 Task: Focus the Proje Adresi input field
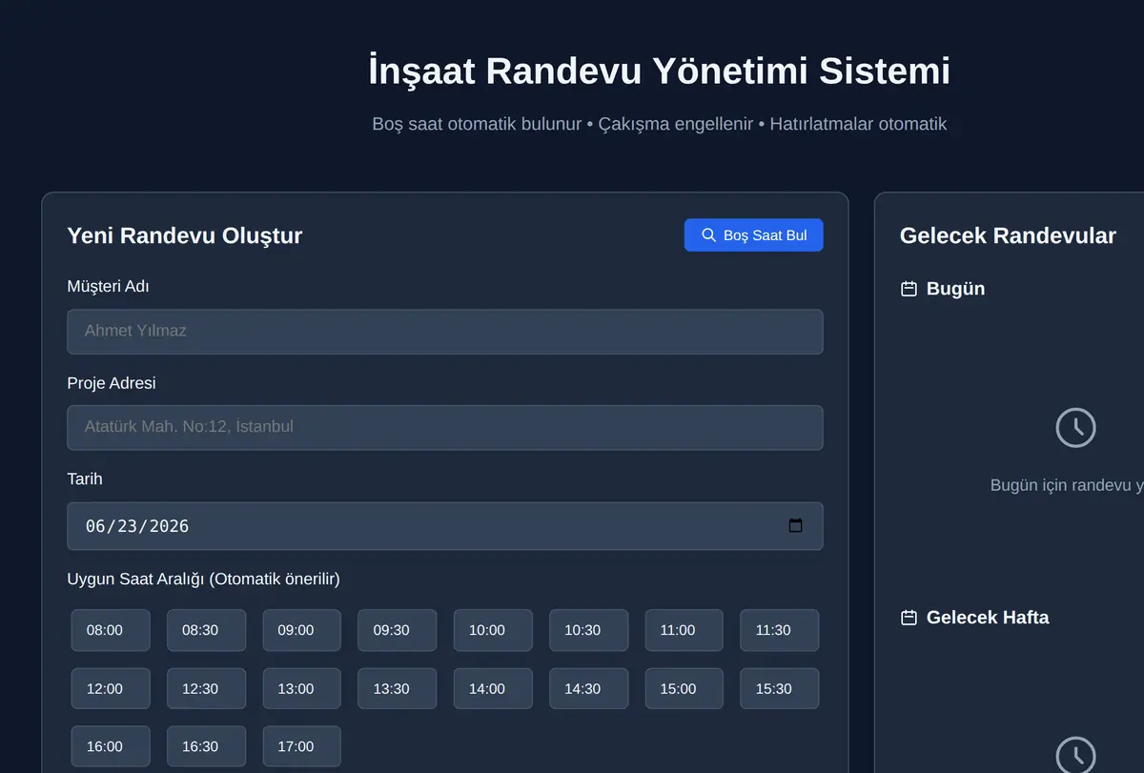(445, 427)
